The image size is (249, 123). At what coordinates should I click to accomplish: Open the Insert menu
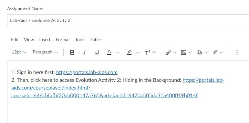coord(45,40)
